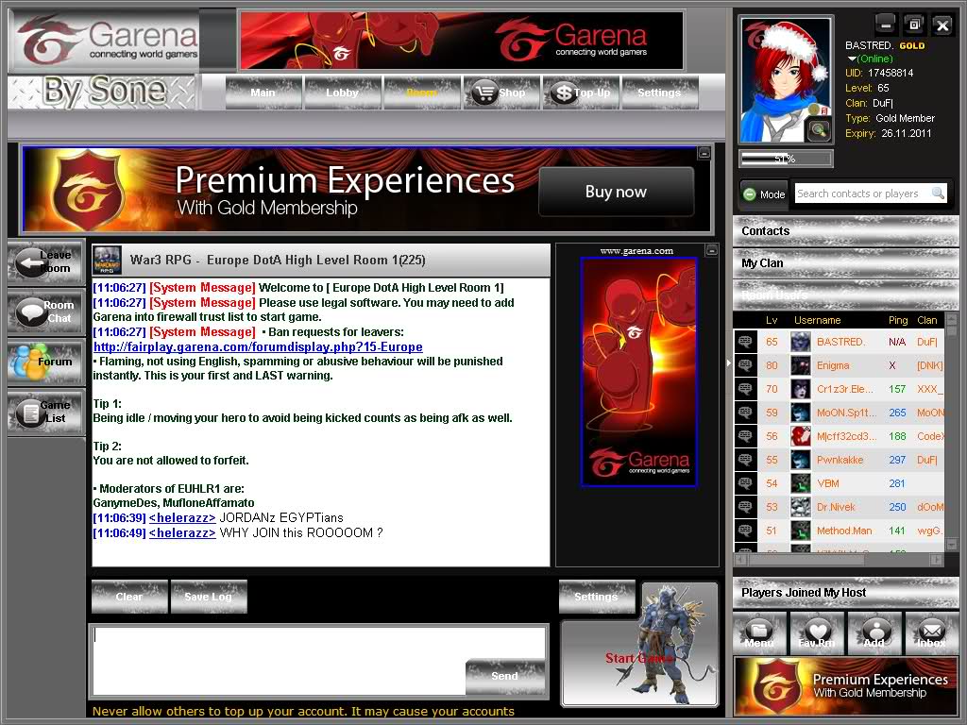Click the 51% level progress bar
The width and height of the screenshot is (967, 725).
click(x=786, y=159)
